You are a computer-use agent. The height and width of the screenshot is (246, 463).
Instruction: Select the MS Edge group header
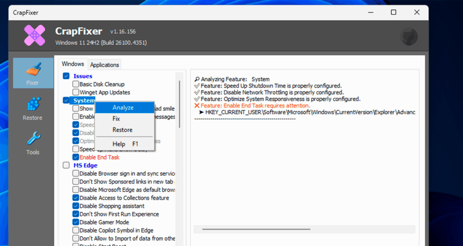coord(85,166)
